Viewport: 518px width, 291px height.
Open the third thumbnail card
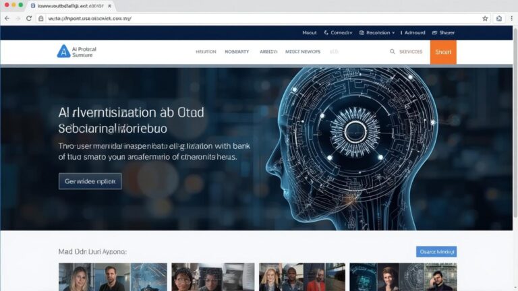coord(302,277)
